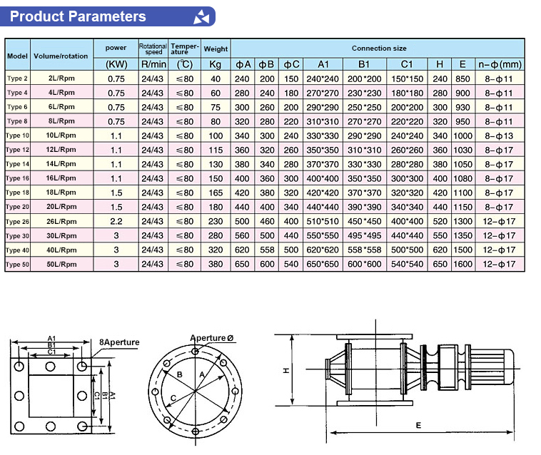
Task: Select the Type 12 row label
Action: point(17,150)
